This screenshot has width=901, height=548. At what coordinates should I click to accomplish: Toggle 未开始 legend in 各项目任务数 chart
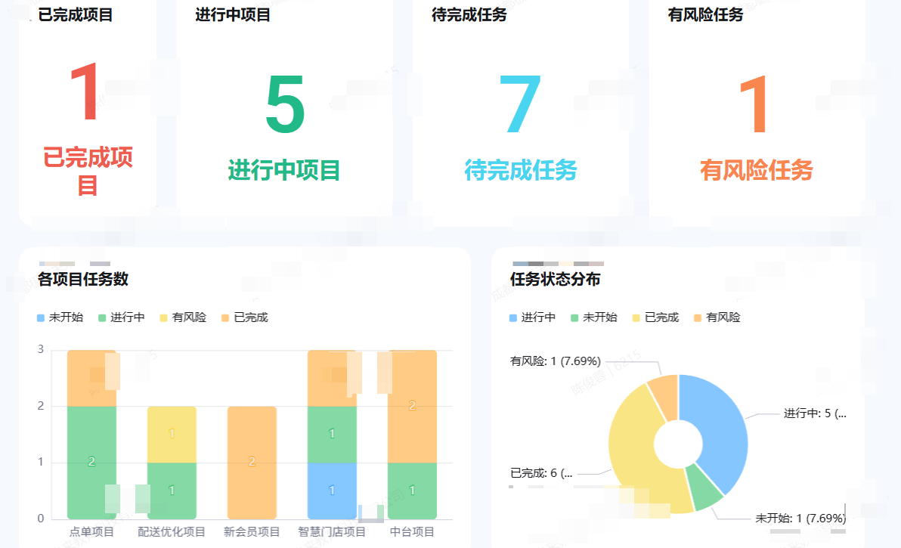click(x=60, y=317)
